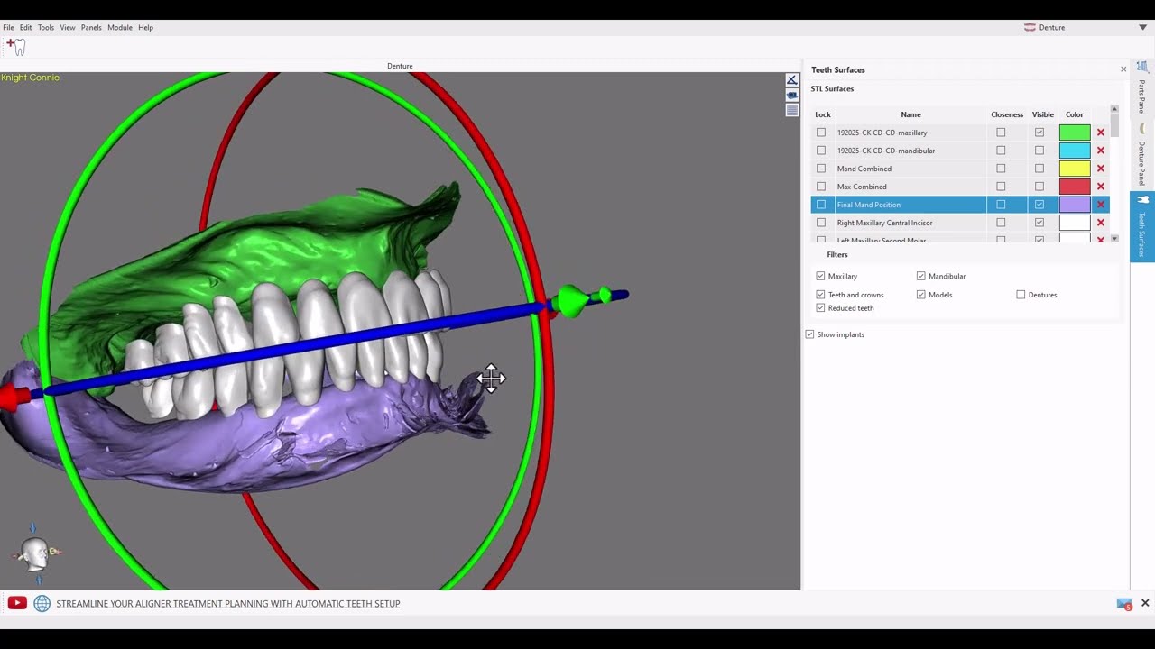Close the bottom news banner
The image size is (1155, 649).
1145,603
